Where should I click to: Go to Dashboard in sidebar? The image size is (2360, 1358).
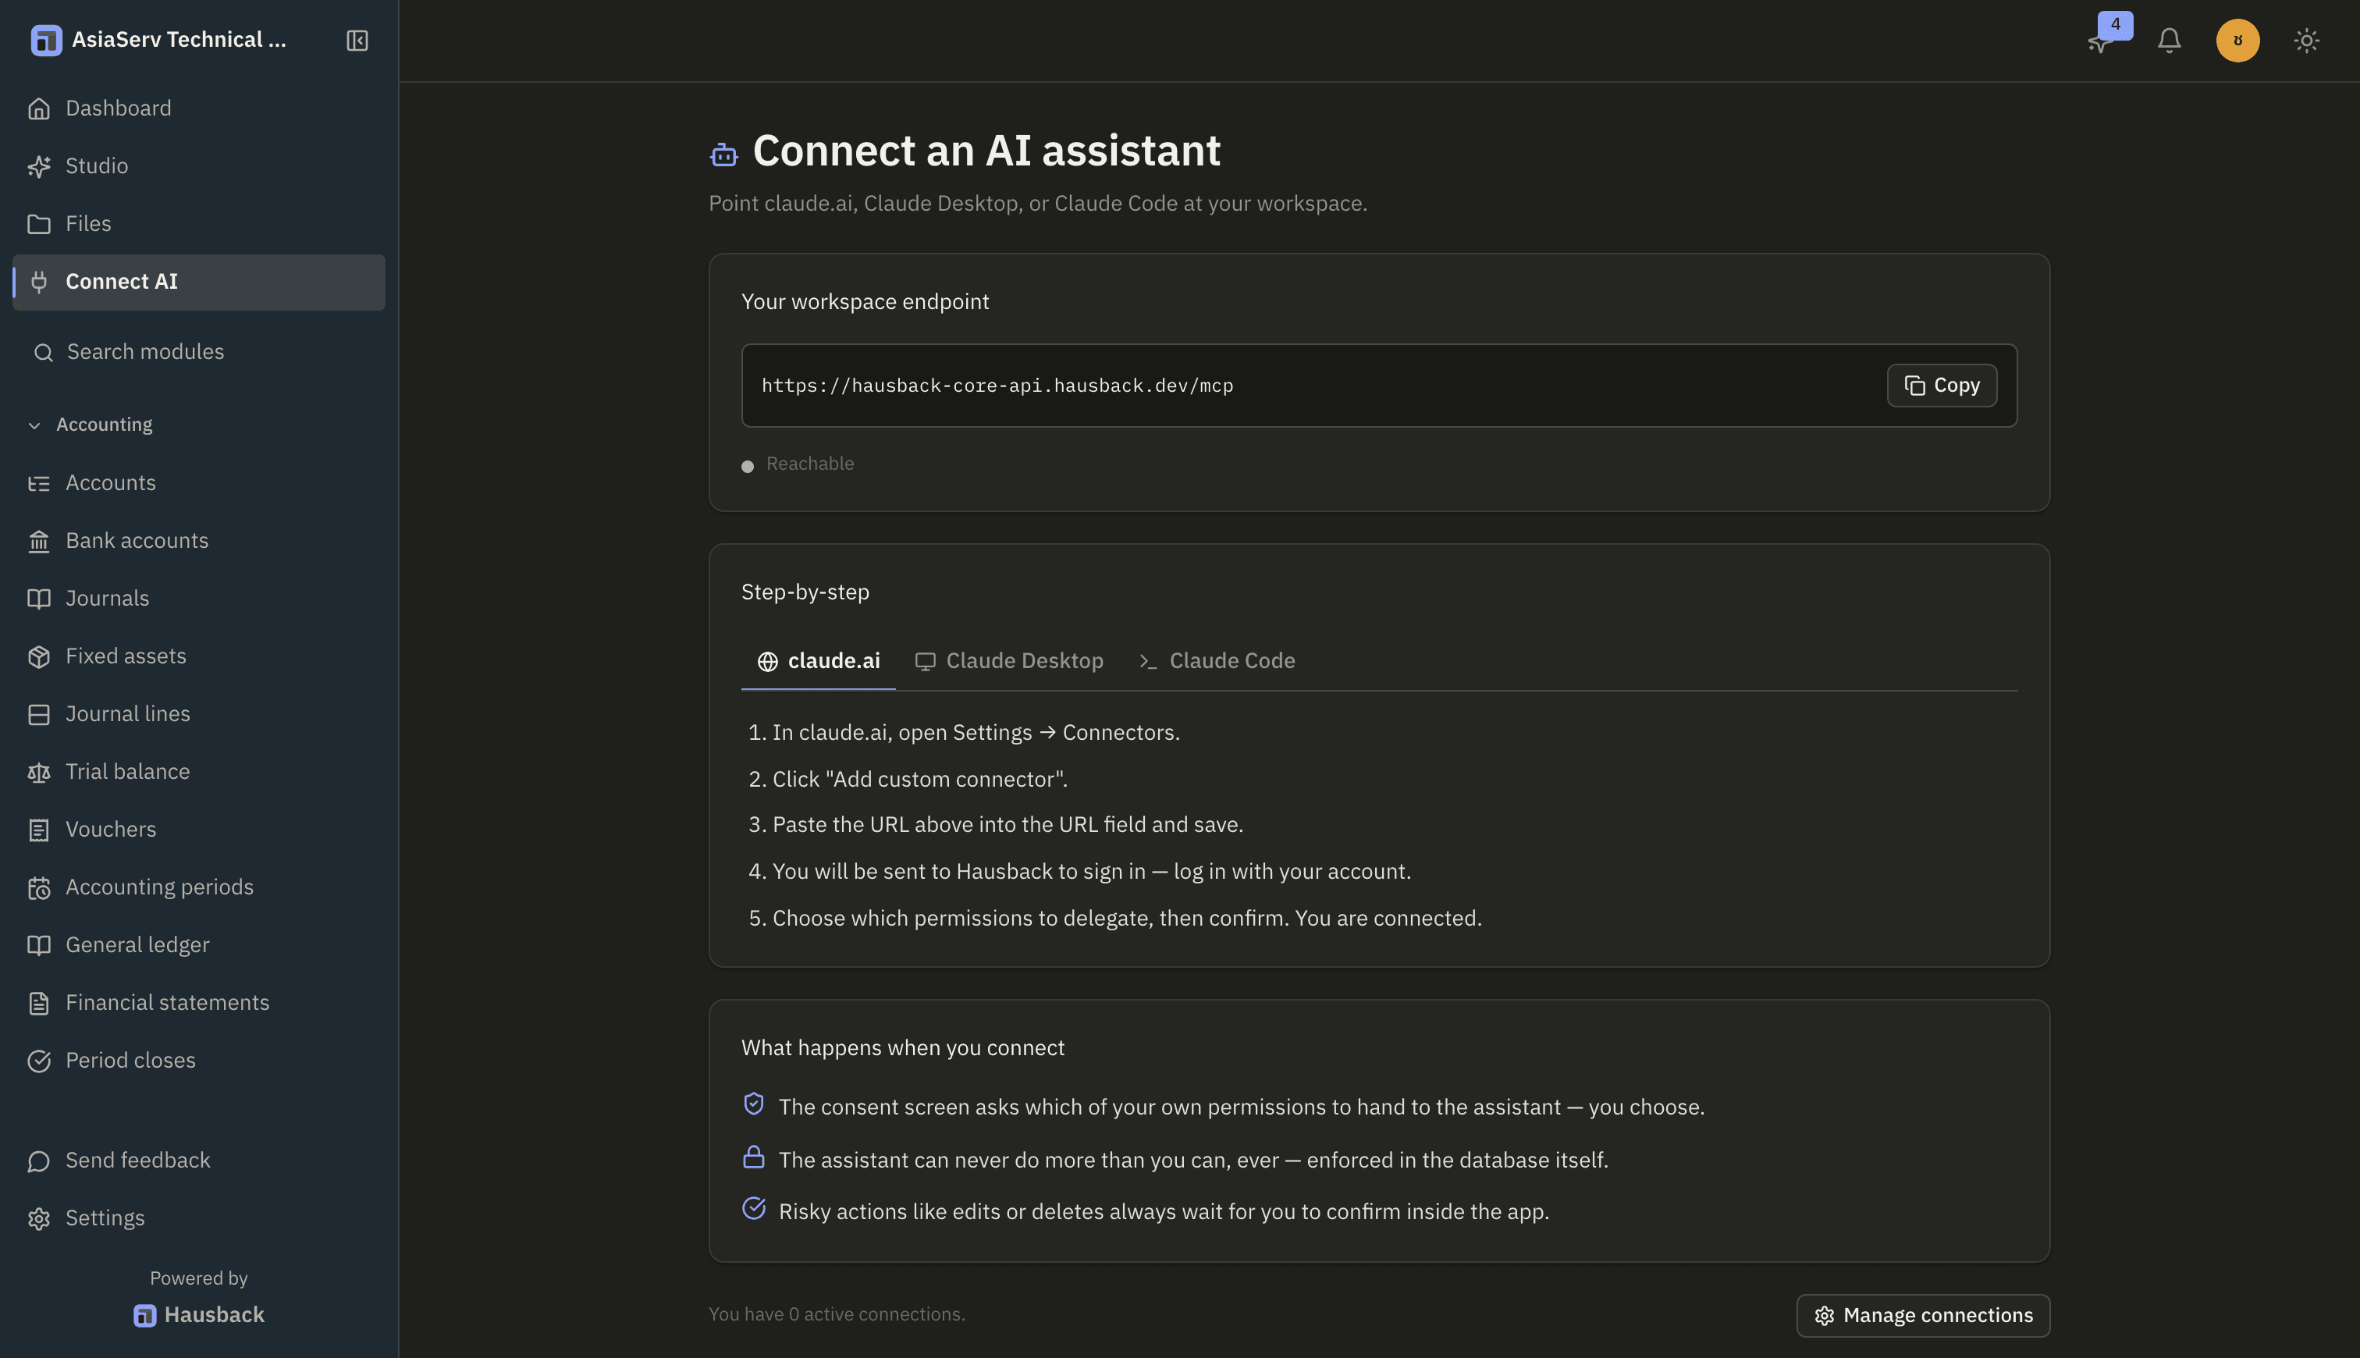[198, 108]
